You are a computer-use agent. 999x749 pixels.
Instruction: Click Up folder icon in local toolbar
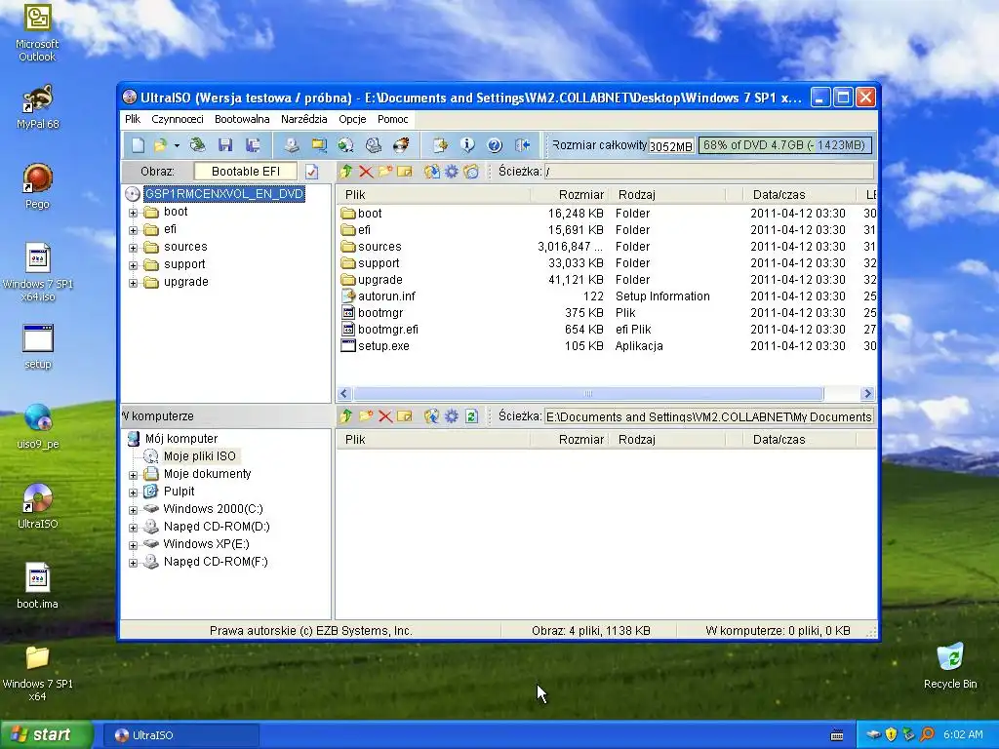(346, 415)
